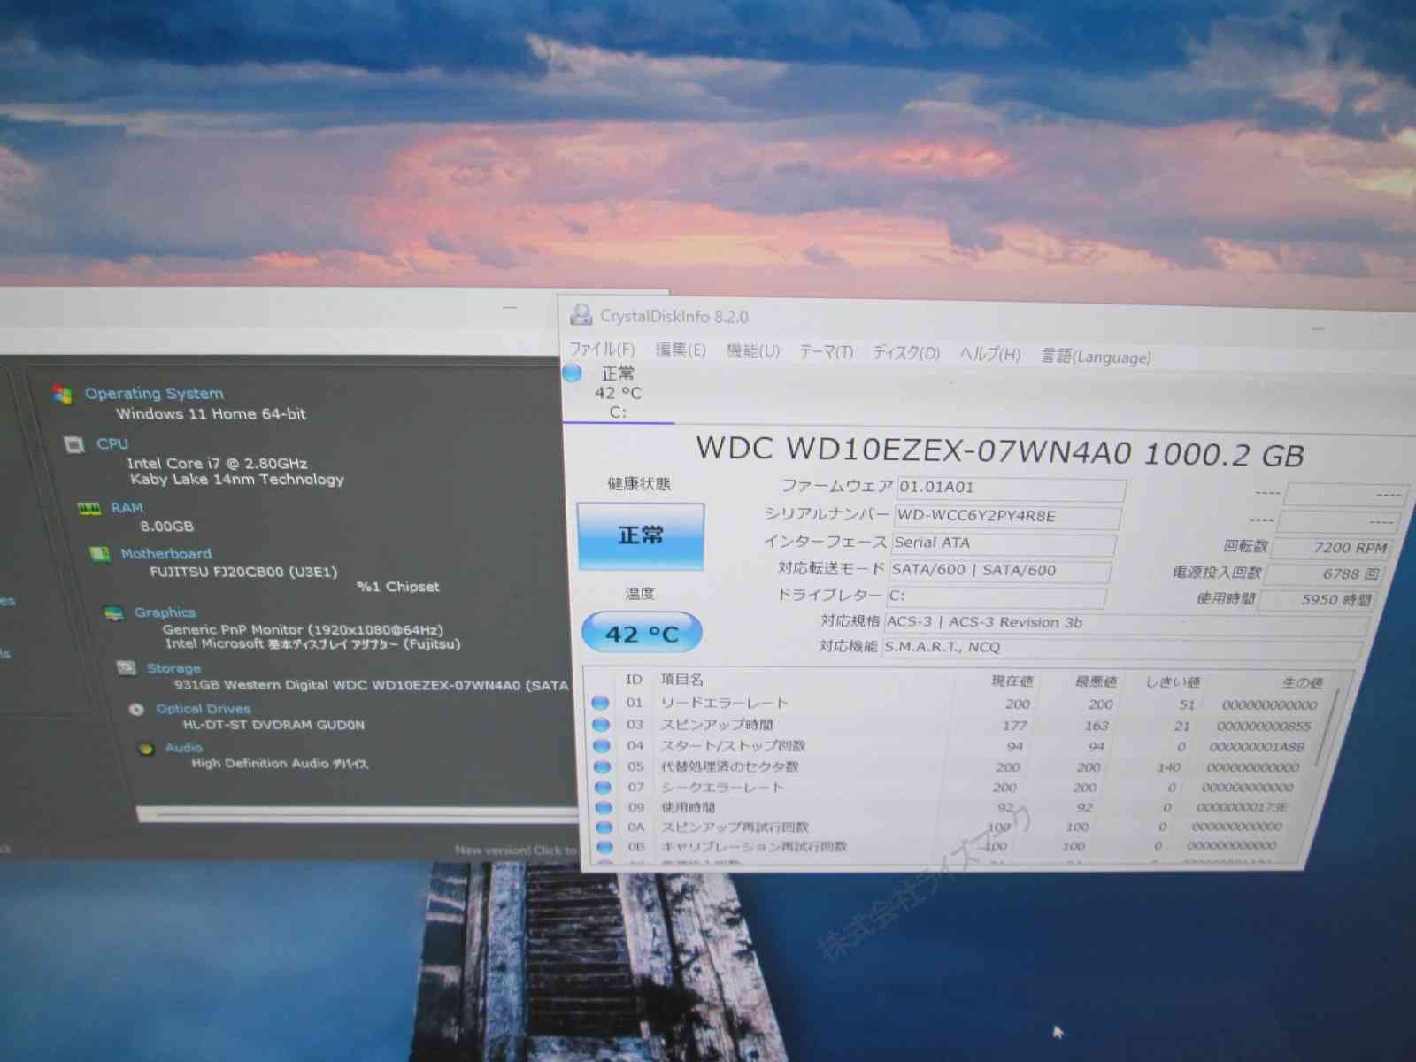Open the Operating System section link
Viewport: 1416px width, 1062px height.
[154, 394]
